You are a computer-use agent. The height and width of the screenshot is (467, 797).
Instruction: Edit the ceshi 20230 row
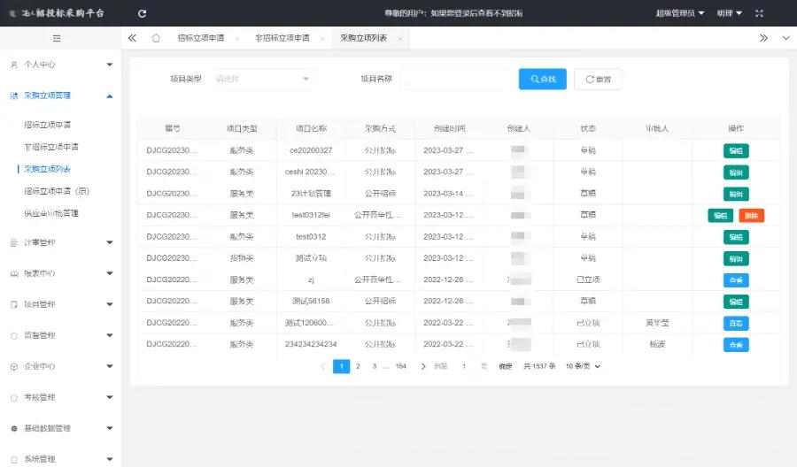pos(736,172)
